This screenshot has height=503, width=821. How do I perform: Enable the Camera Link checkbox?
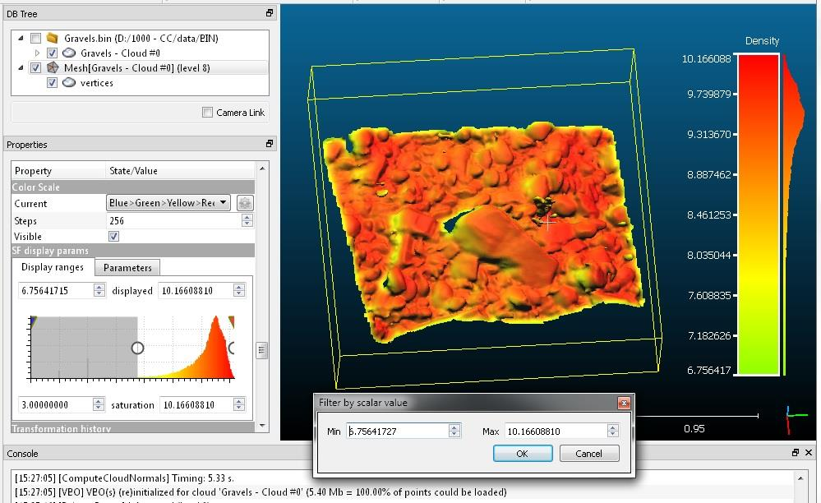(x=208, y=113)
